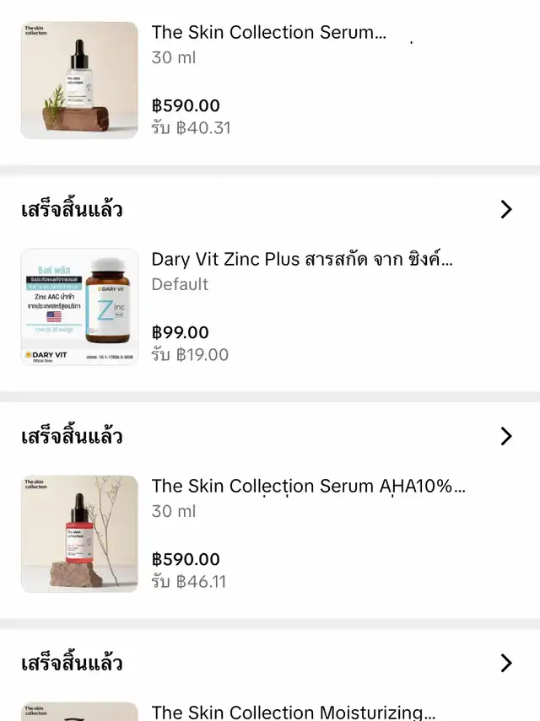Open The Skin Collection Moisturizing item title
This screenshot has width=540, height=721.
click(293, 713)
